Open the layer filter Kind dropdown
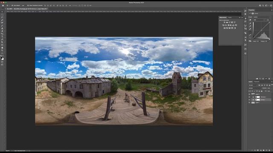Image resolution: width=273 pixels, height=153 pixels. click(x=253, y=85)
